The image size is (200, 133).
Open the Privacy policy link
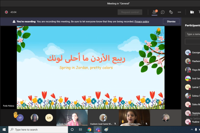click(x=142, y=22)
